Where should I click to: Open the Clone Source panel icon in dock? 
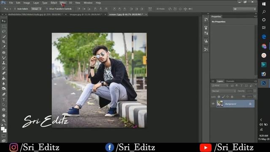pos(206,41)
